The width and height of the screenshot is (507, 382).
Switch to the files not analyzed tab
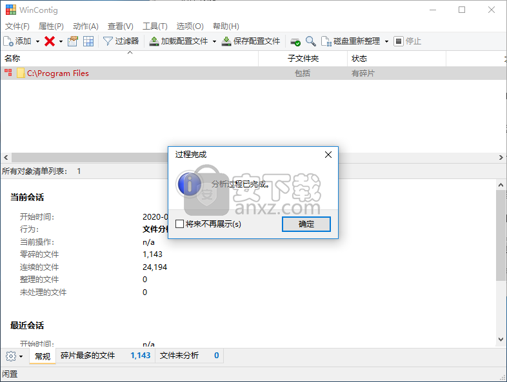[x=190, y=356]
